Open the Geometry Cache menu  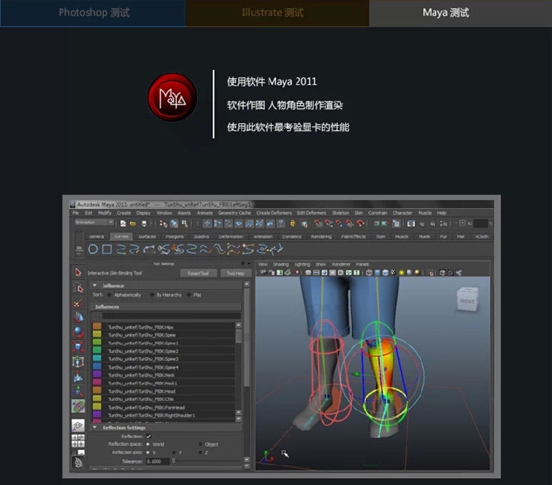click(x=235, y=213)
